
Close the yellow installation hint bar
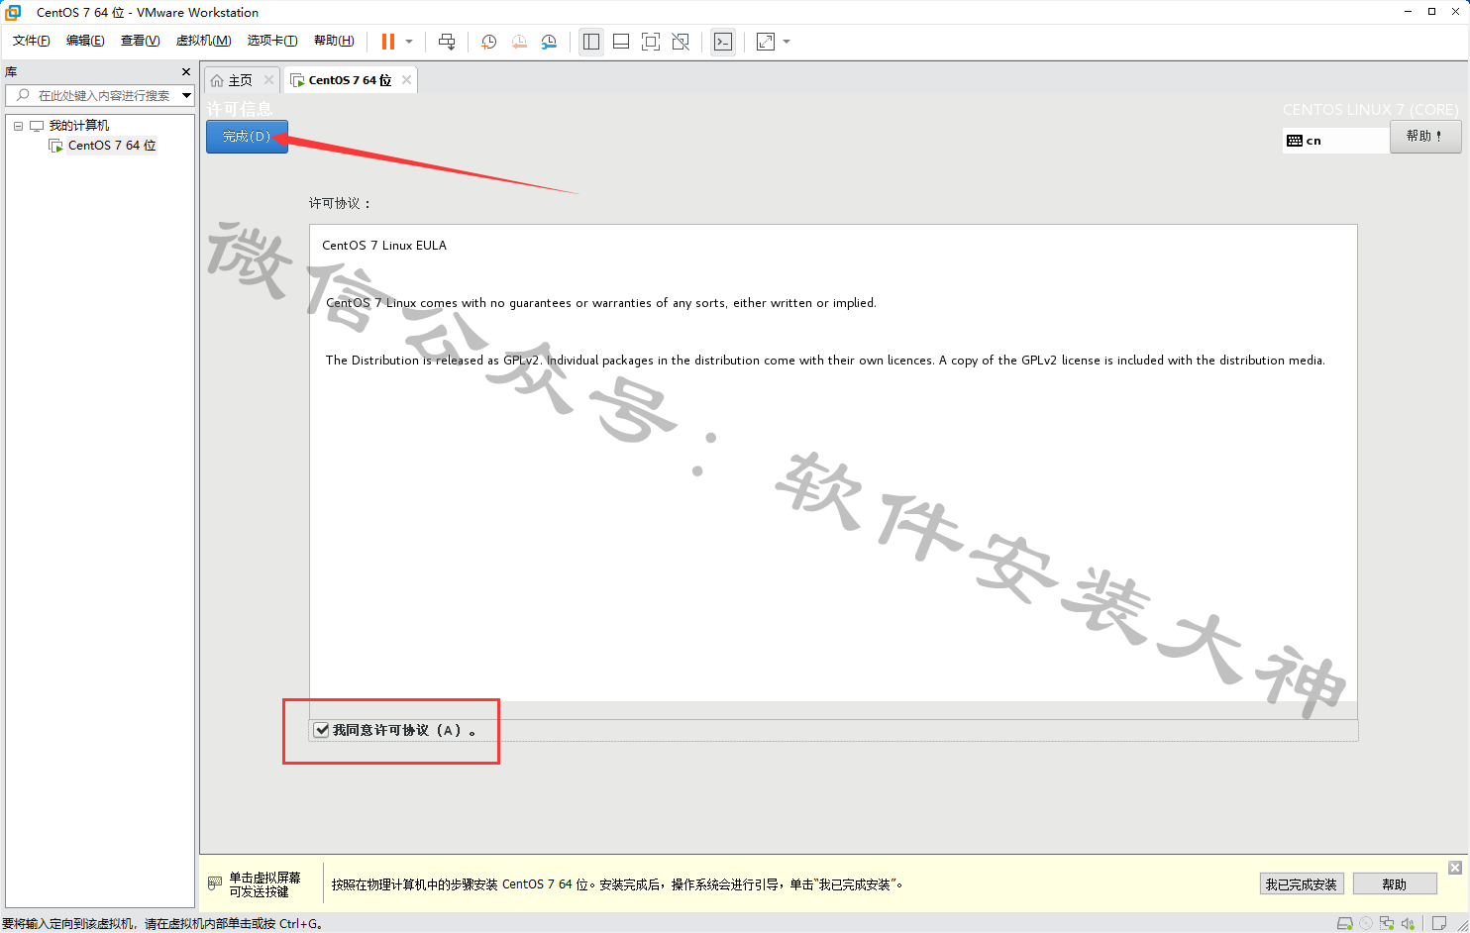1455,868
